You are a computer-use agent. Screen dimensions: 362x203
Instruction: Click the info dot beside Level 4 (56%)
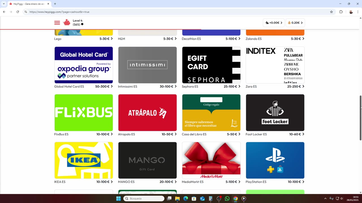click(82, 24)
